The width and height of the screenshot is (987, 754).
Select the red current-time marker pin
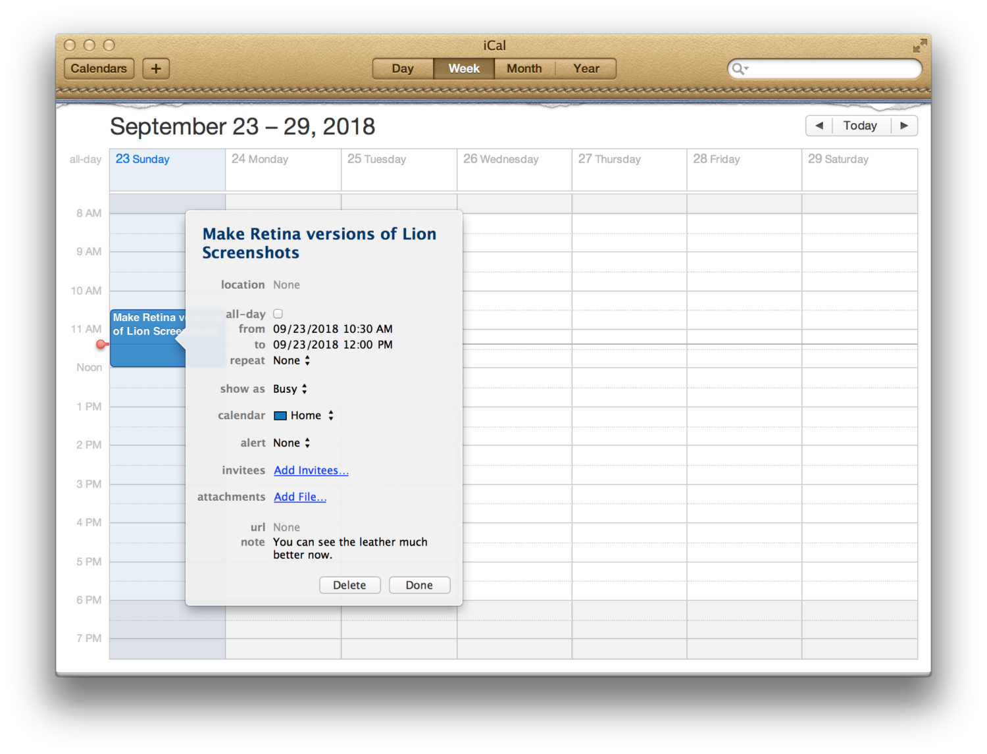coord(101,344)
